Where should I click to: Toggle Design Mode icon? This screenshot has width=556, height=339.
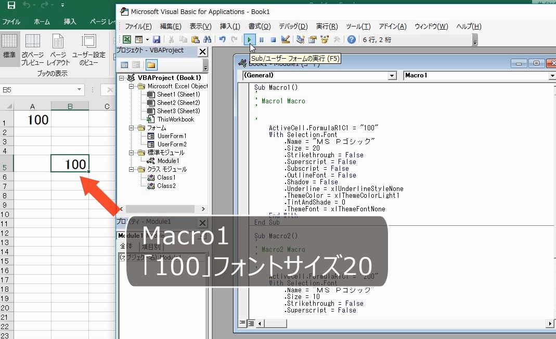286,39
